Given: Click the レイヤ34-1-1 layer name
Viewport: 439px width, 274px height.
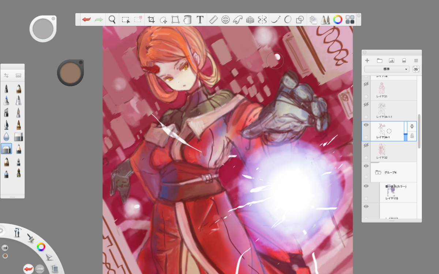Looking at the screenshot, I should pos(384,117).
